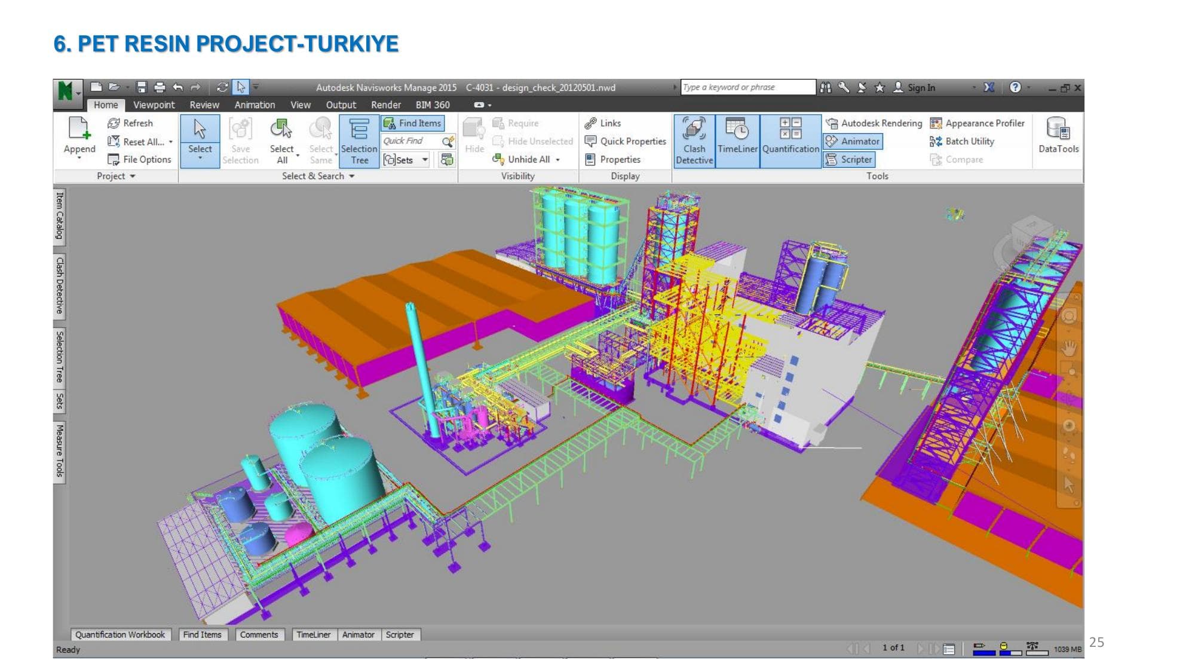This screenshot has width=1195, height=672.
Task: Click the satellite Communication Center icon
Action: (862, 87)
